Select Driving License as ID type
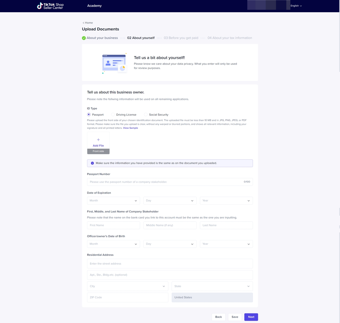 (x=113, y=114)
